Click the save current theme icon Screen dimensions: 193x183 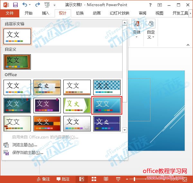6,153
